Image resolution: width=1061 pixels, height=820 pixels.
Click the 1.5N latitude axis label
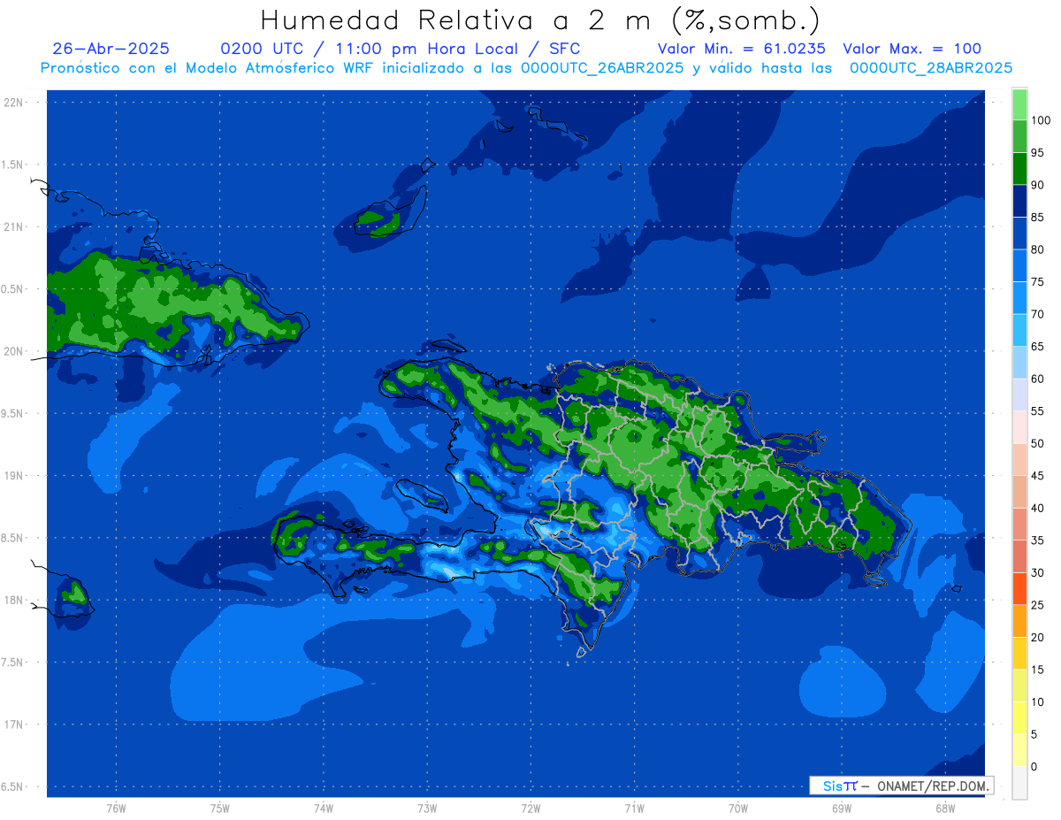point(13,165)
